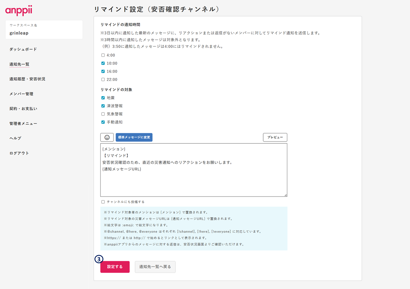
Task: Uncheck the 16:00 reminder time
Action: [103, 71]
